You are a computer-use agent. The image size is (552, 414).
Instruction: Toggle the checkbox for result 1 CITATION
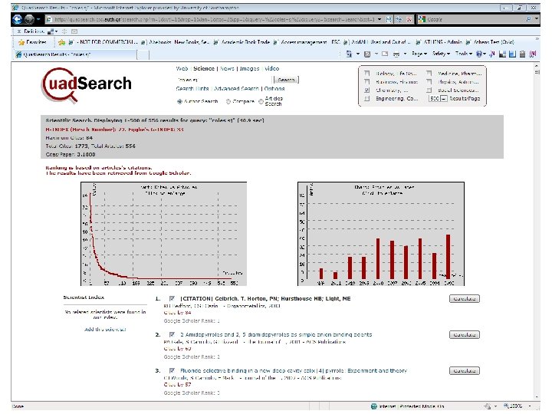[172, 298]
